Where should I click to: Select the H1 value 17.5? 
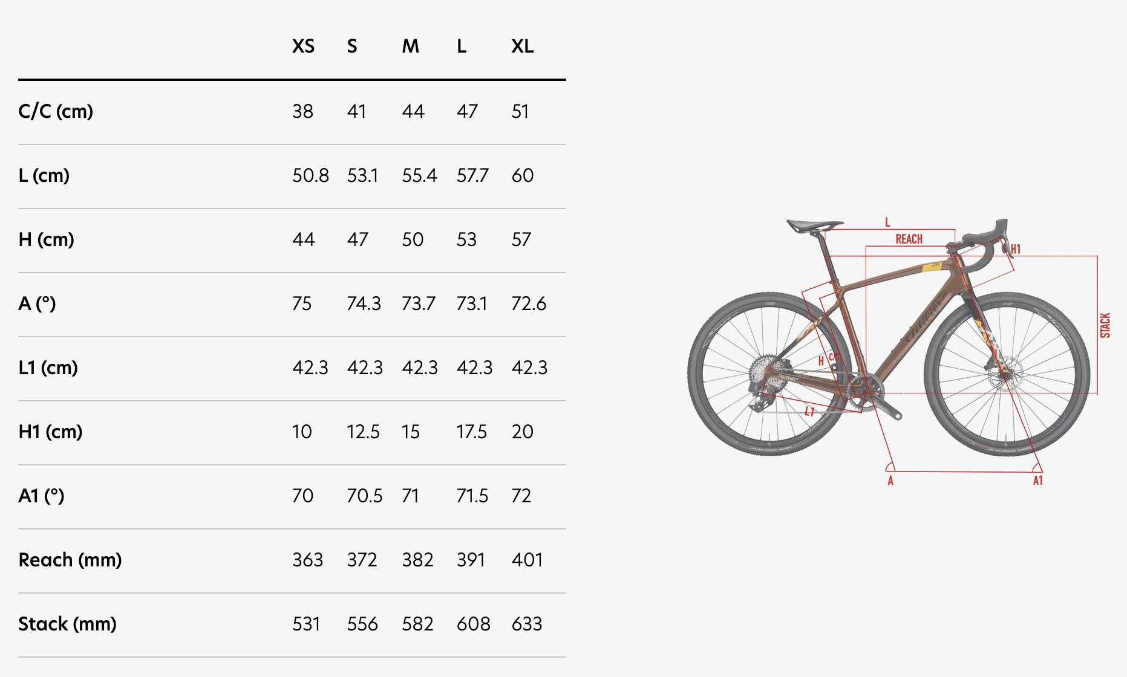click(x=471, y=432)
